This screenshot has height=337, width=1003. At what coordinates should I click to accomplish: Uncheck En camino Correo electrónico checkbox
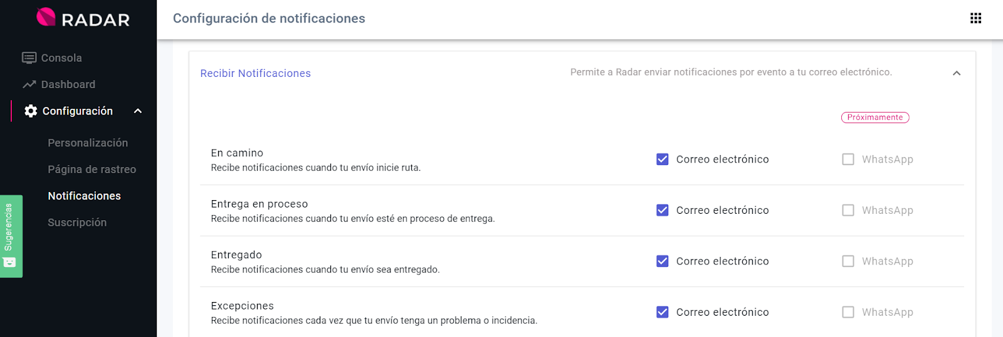662,159
